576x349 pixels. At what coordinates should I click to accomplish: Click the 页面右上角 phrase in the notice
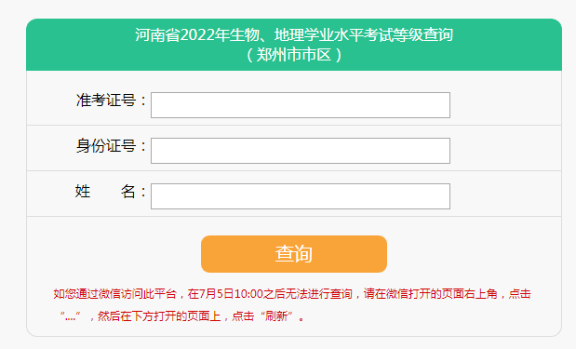(x=470, y=294)
